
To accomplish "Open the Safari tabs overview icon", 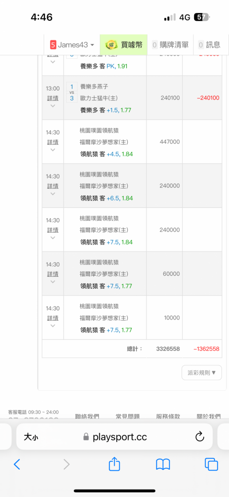I will (211, 464).
